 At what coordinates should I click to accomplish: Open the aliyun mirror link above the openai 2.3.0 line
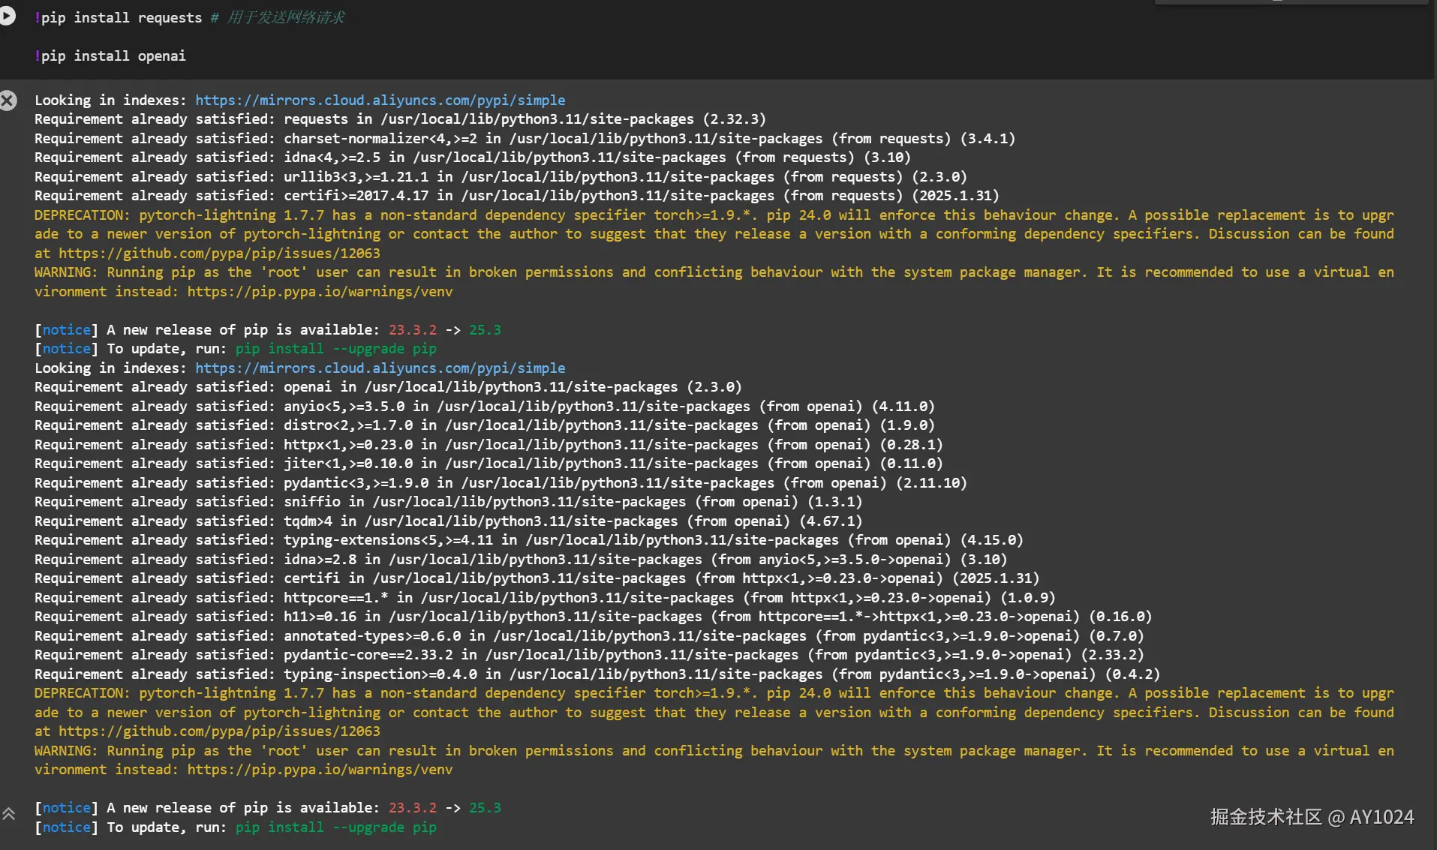pos(380,368)
